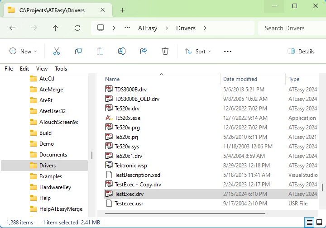Expand the chevron after Drivers in address bar
This screenshot has height=228, width=326.
[205, 28]
